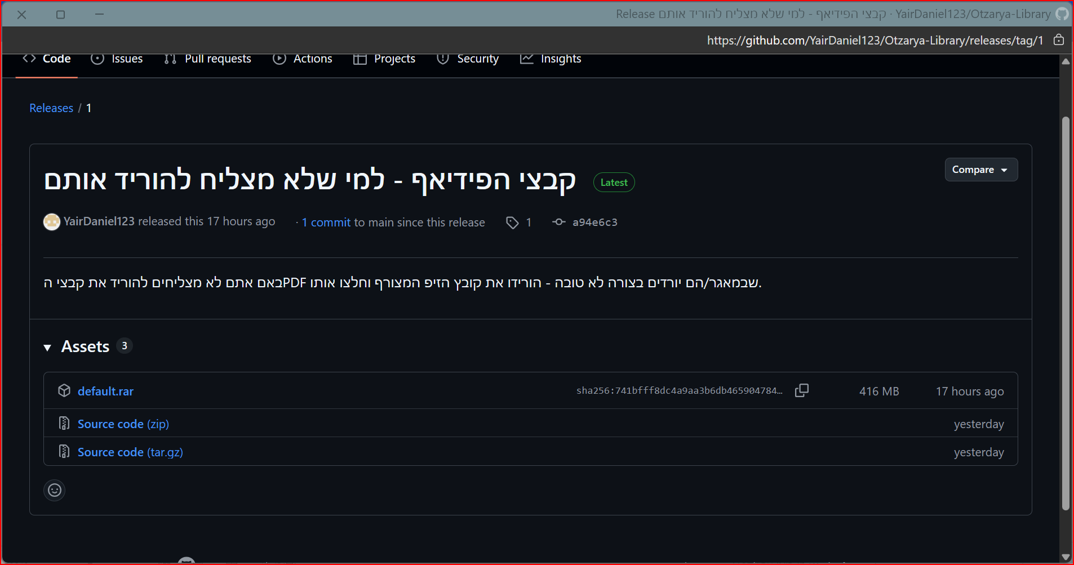The image size is (1074, 565).
Task: Select the sha256 checksum text
Action: [679, 391]
